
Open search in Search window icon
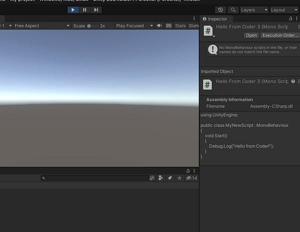coord(151,178)
